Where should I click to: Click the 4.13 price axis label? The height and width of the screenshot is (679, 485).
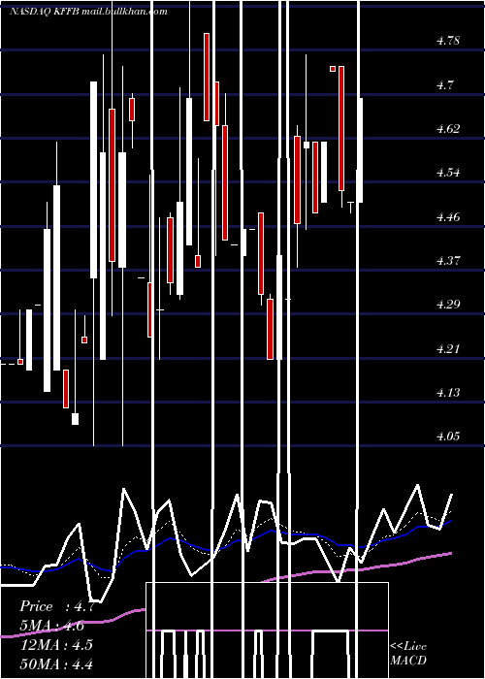[448, 392]
